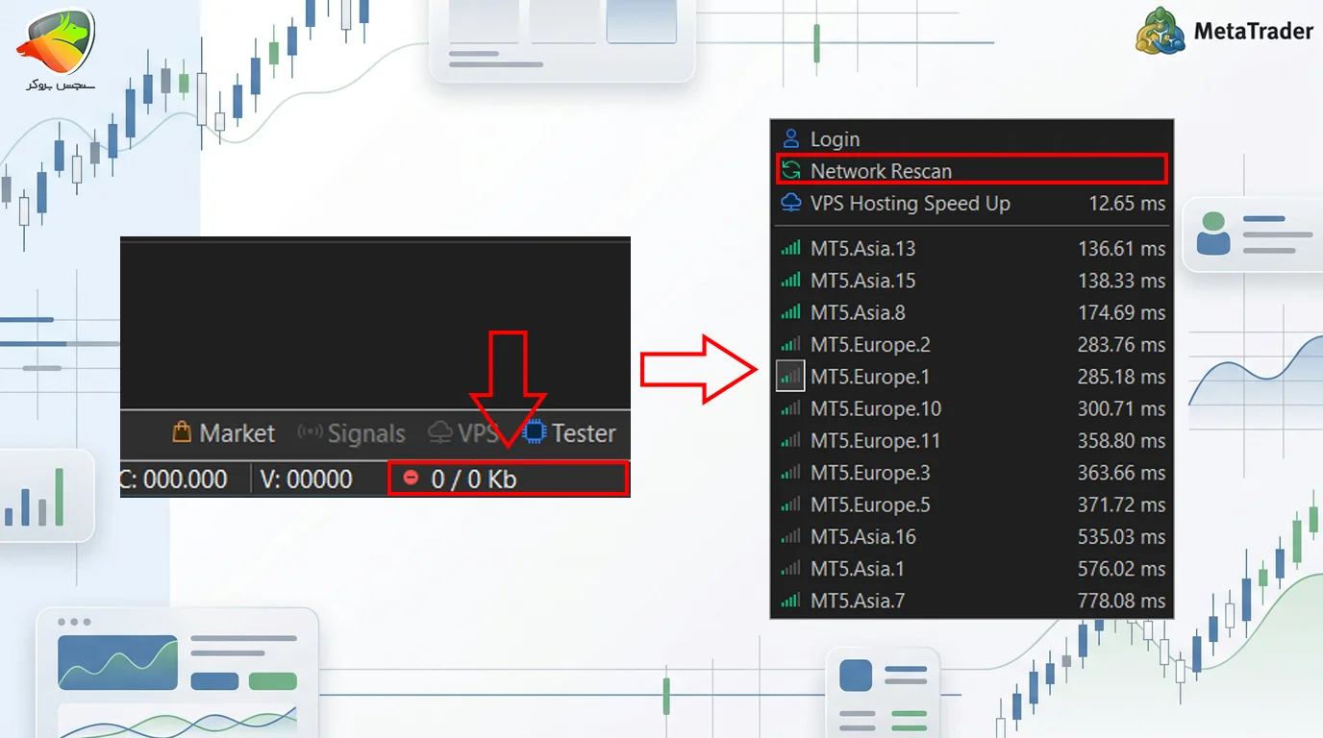Connect to MT5.Europe.1 server
This screenshot has width=1323, height=738.
(971, 377)
